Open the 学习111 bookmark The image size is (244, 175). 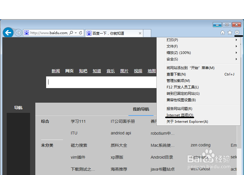pos(78,121)
